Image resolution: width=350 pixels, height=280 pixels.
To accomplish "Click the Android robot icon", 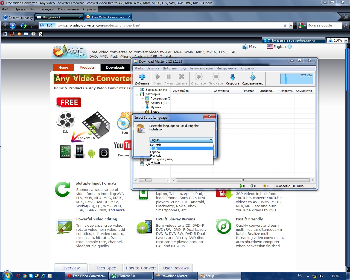I will 91,153.
